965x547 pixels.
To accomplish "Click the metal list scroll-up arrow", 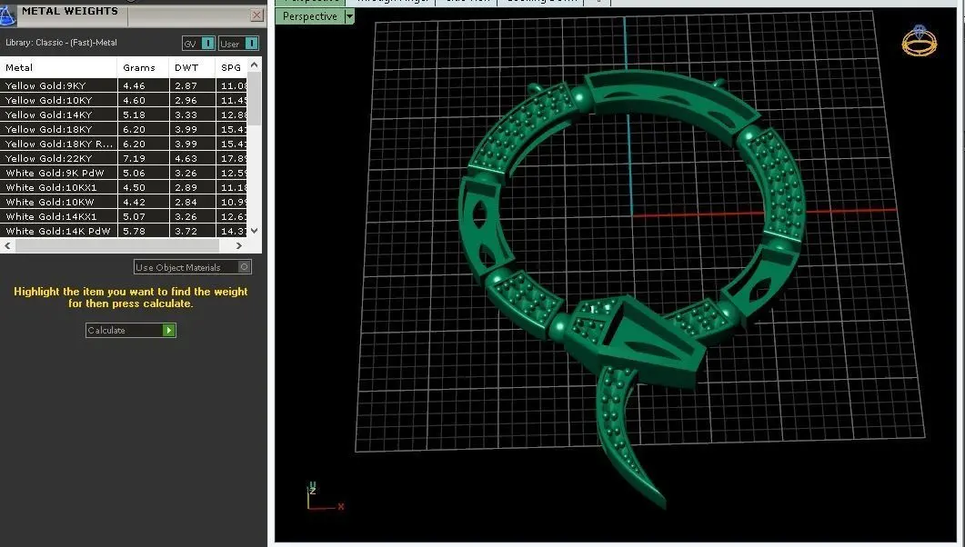I will coord(255,64).
